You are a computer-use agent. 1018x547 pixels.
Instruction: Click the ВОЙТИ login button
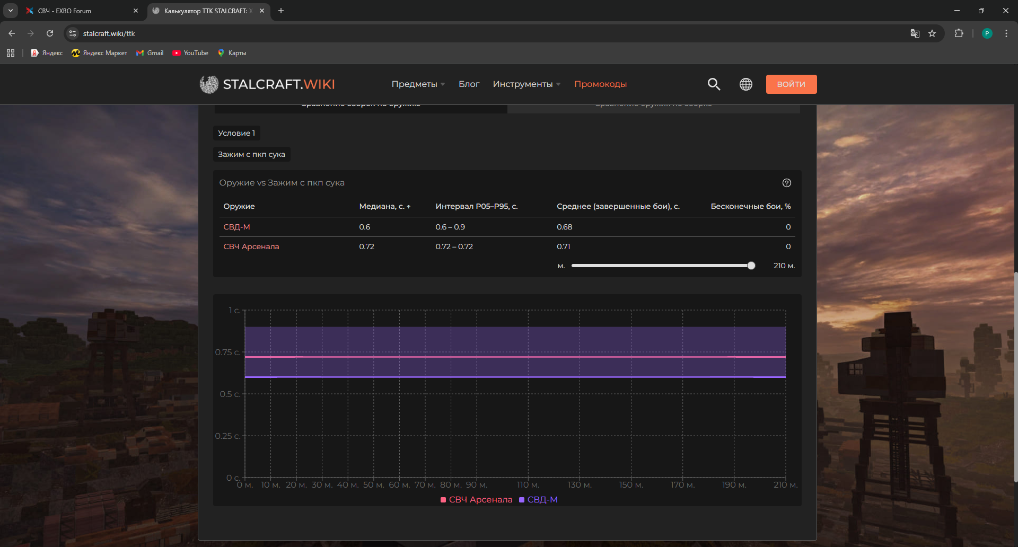pyautogui.click(x=791, y=84)
